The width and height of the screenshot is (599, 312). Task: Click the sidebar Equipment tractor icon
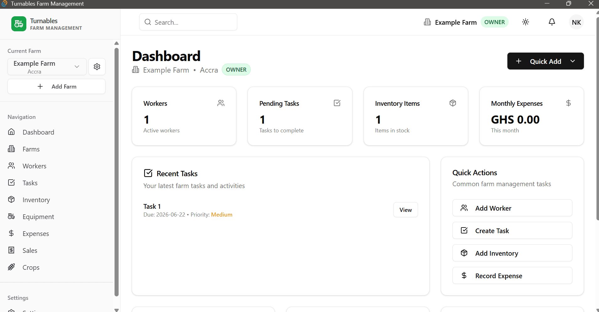coord(11,216)
